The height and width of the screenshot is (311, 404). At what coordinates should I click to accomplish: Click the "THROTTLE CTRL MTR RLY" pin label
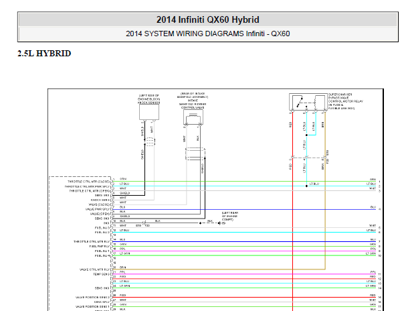[x=92, y=242]
